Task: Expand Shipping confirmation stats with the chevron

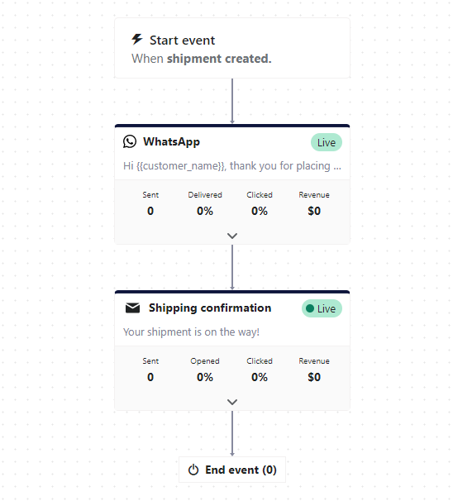Action: (232, 402)
